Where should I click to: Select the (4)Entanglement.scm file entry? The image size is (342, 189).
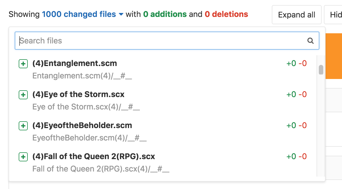[x=163, y=69]
